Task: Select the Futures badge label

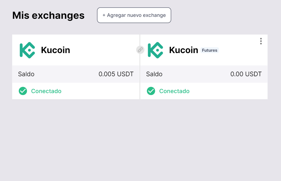Action: click(x=210, y=50)
